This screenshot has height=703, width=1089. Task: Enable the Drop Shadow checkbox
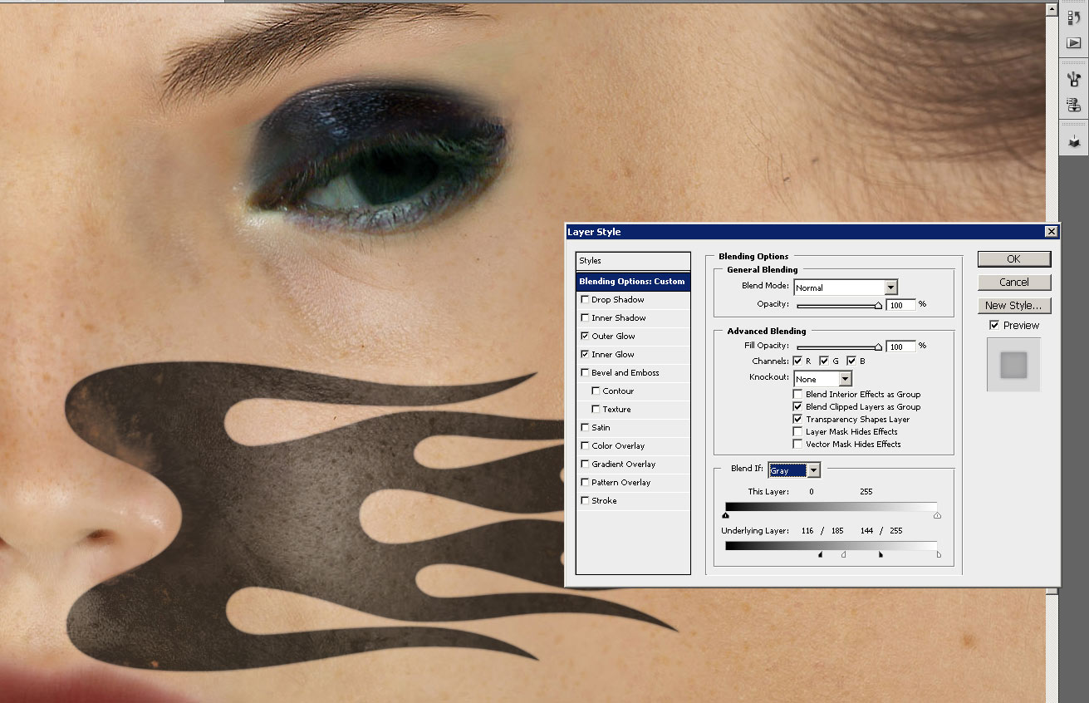pos(585,300)
